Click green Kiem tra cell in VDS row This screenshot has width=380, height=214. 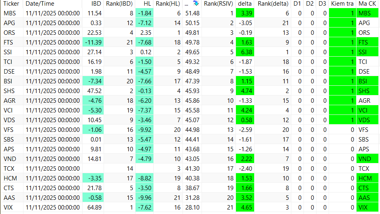tap(342, 120)
